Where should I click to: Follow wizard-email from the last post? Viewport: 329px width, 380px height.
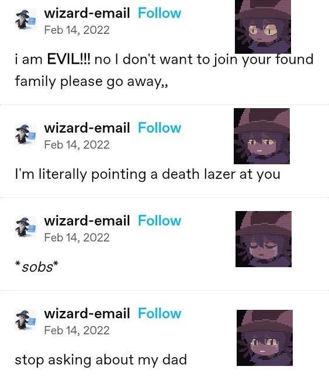[x=160, y=313]
